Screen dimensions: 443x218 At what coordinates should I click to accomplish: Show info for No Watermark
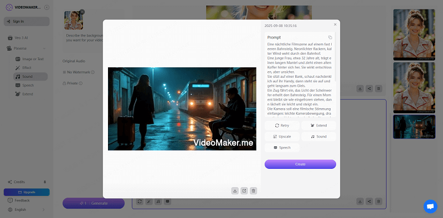tap(92, 72)
